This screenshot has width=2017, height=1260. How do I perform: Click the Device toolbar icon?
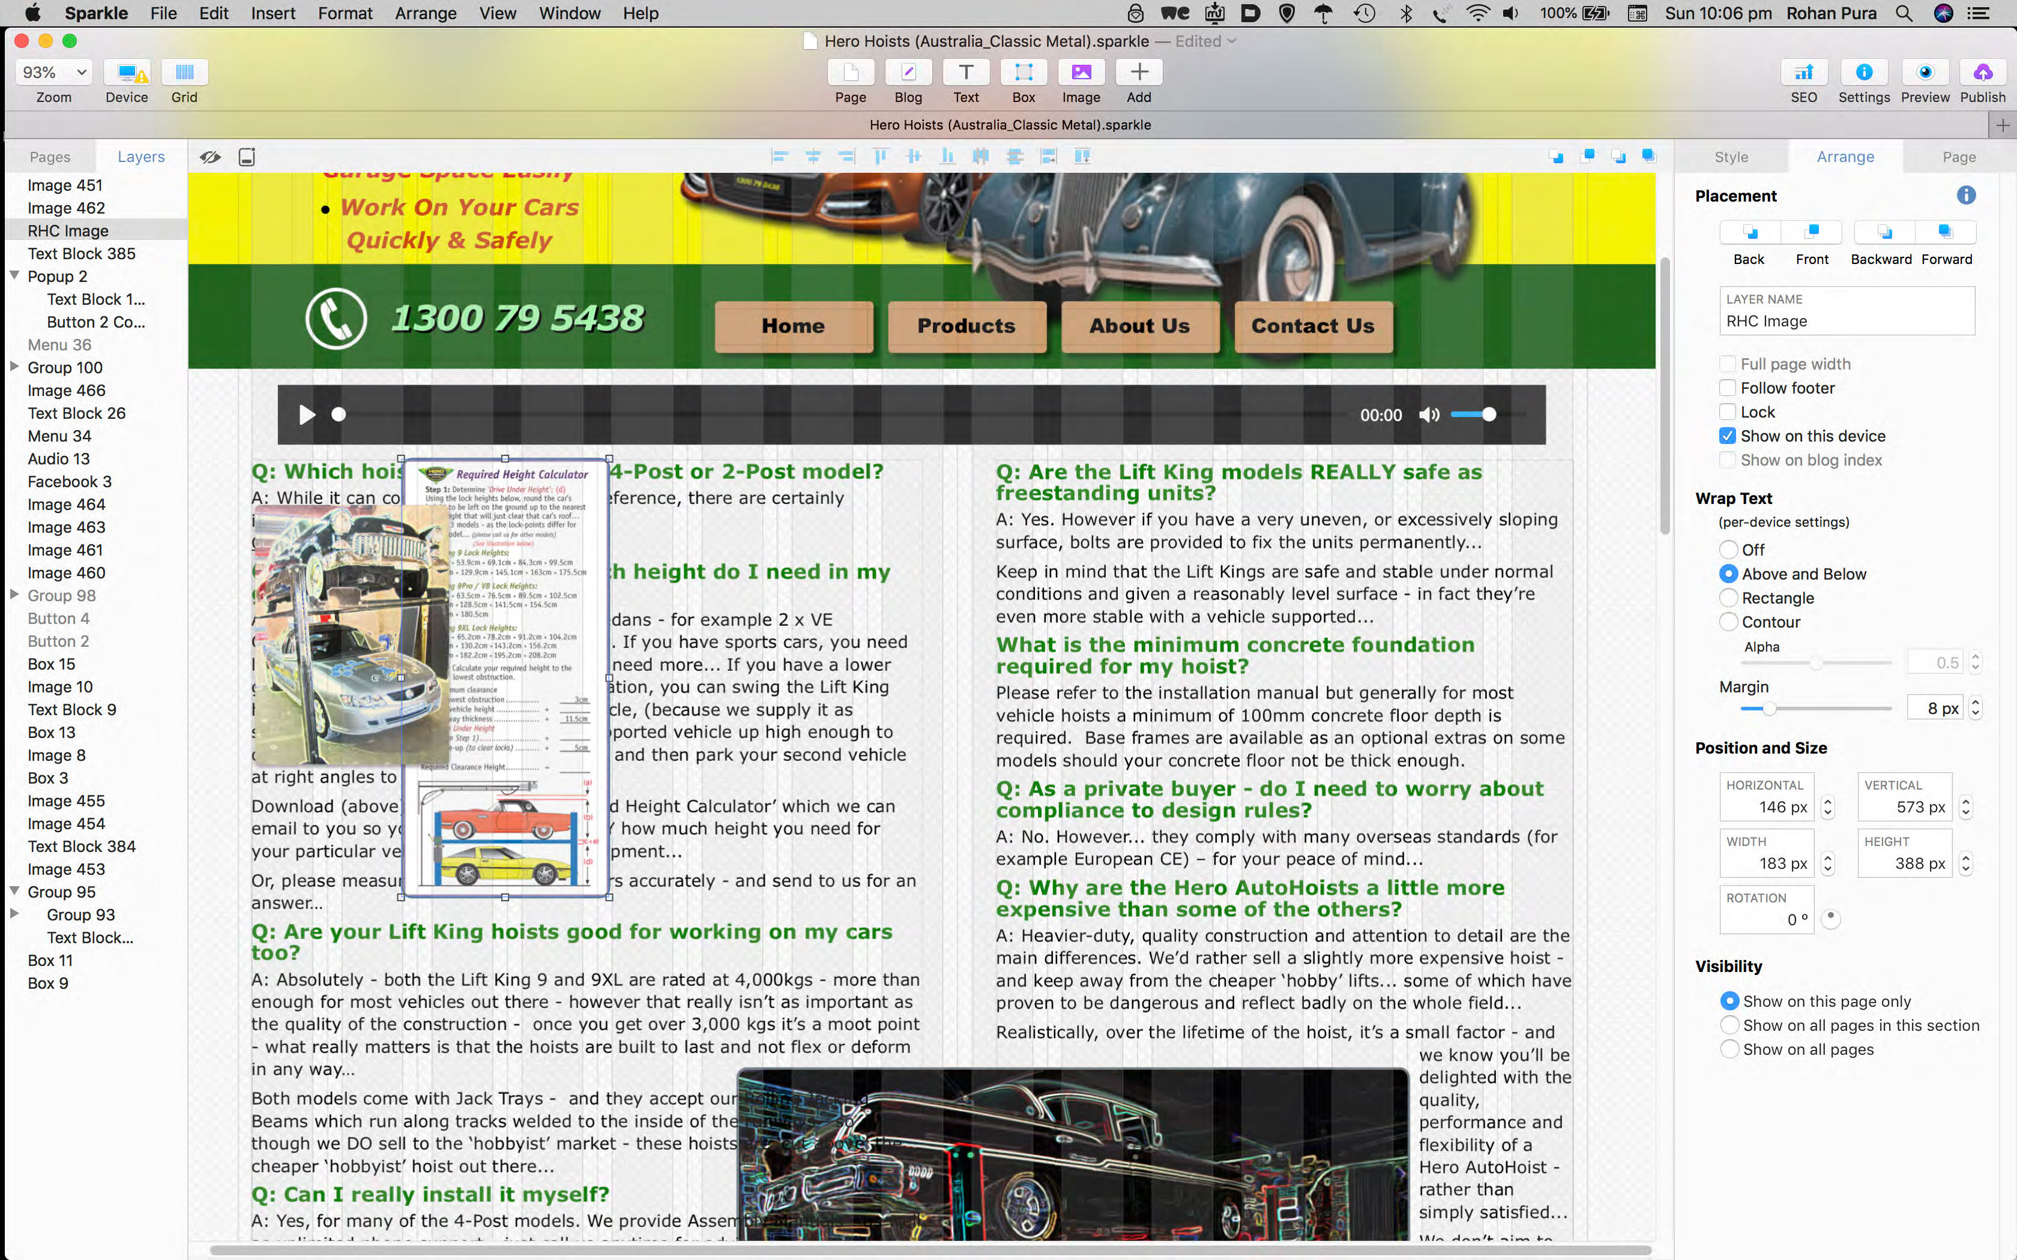tap(127, 73)
